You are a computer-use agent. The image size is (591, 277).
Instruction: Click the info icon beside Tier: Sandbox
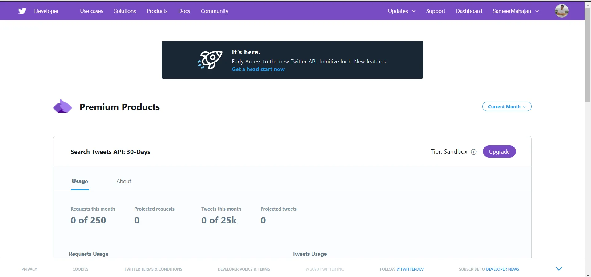tap(474, 152)
